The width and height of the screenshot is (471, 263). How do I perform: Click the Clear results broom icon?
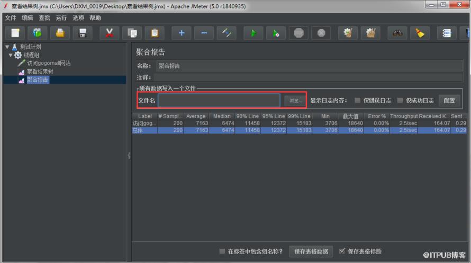coord(348,33)
